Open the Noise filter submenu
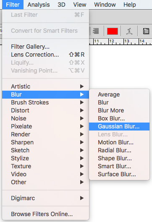 tap(45, 118)
